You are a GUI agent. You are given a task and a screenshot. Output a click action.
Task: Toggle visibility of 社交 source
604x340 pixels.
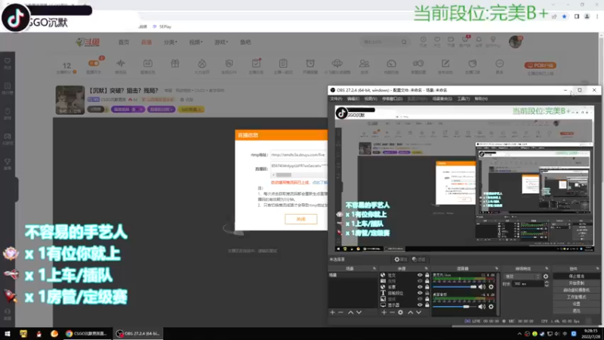[420, 275]
